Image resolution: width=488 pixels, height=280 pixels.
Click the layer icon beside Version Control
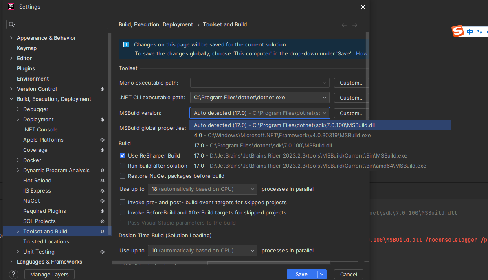tap(102, 89)
